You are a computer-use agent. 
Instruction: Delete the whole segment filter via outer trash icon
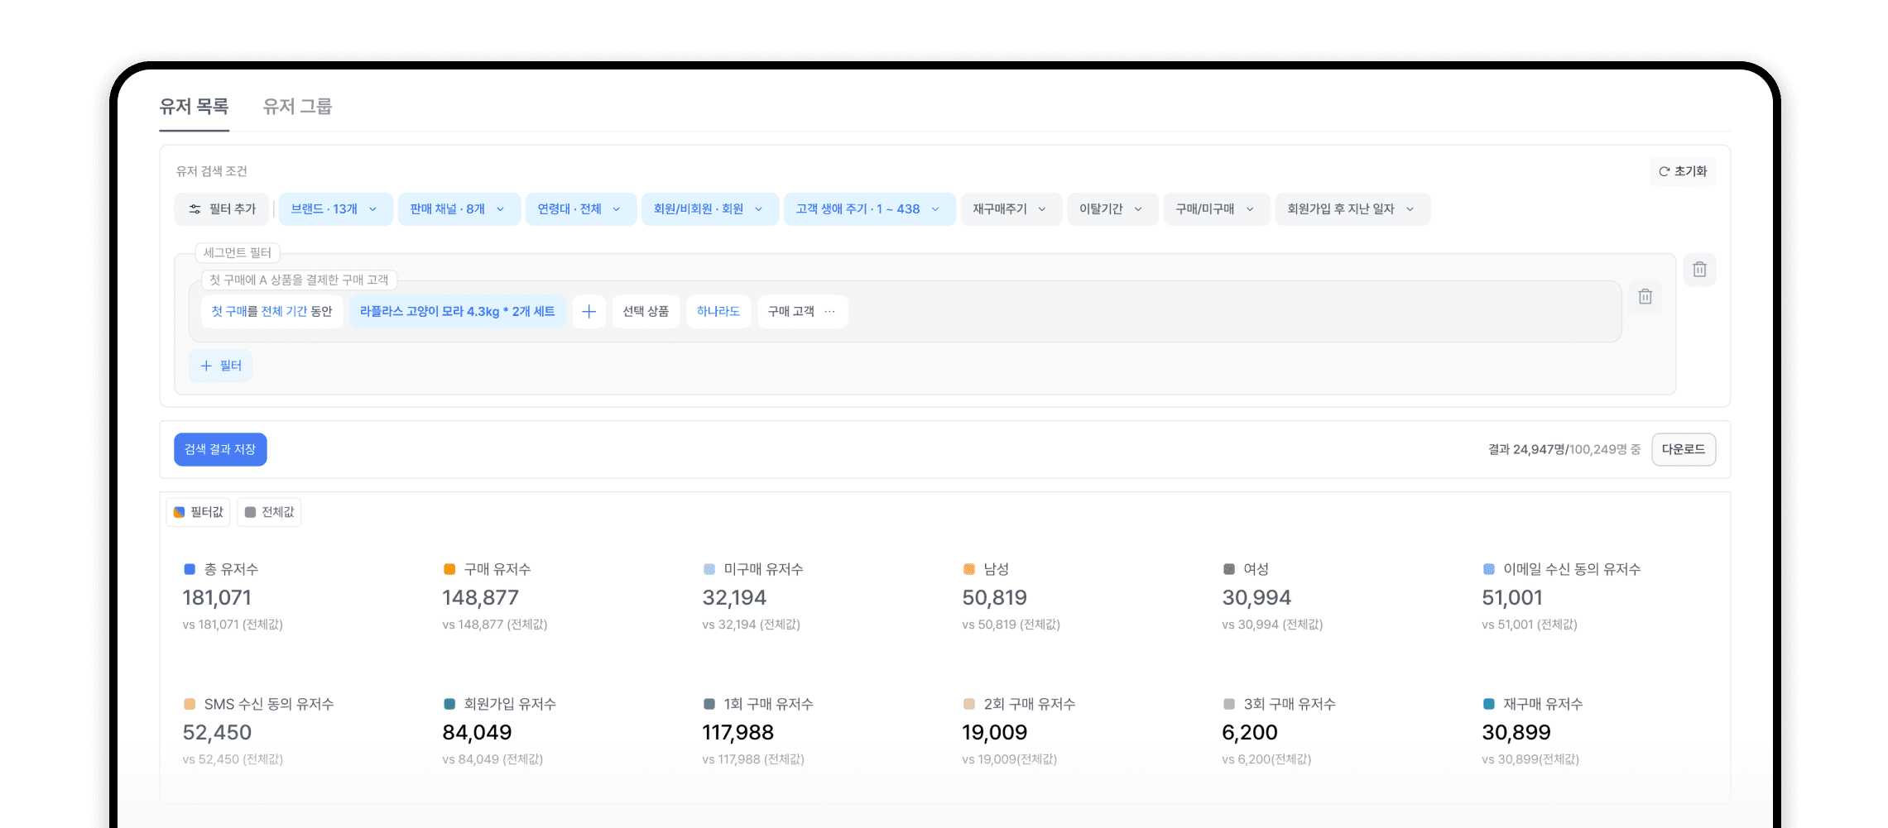click(1699, 270)
